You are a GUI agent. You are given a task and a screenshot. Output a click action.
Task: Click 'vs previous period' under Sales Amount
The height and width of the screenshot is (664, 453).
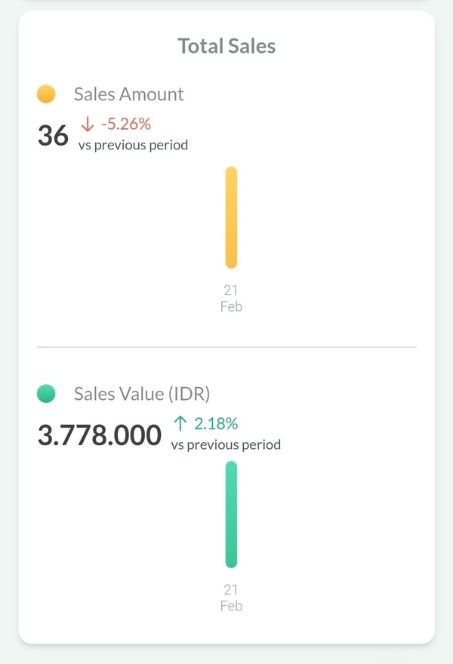[133, 145]
